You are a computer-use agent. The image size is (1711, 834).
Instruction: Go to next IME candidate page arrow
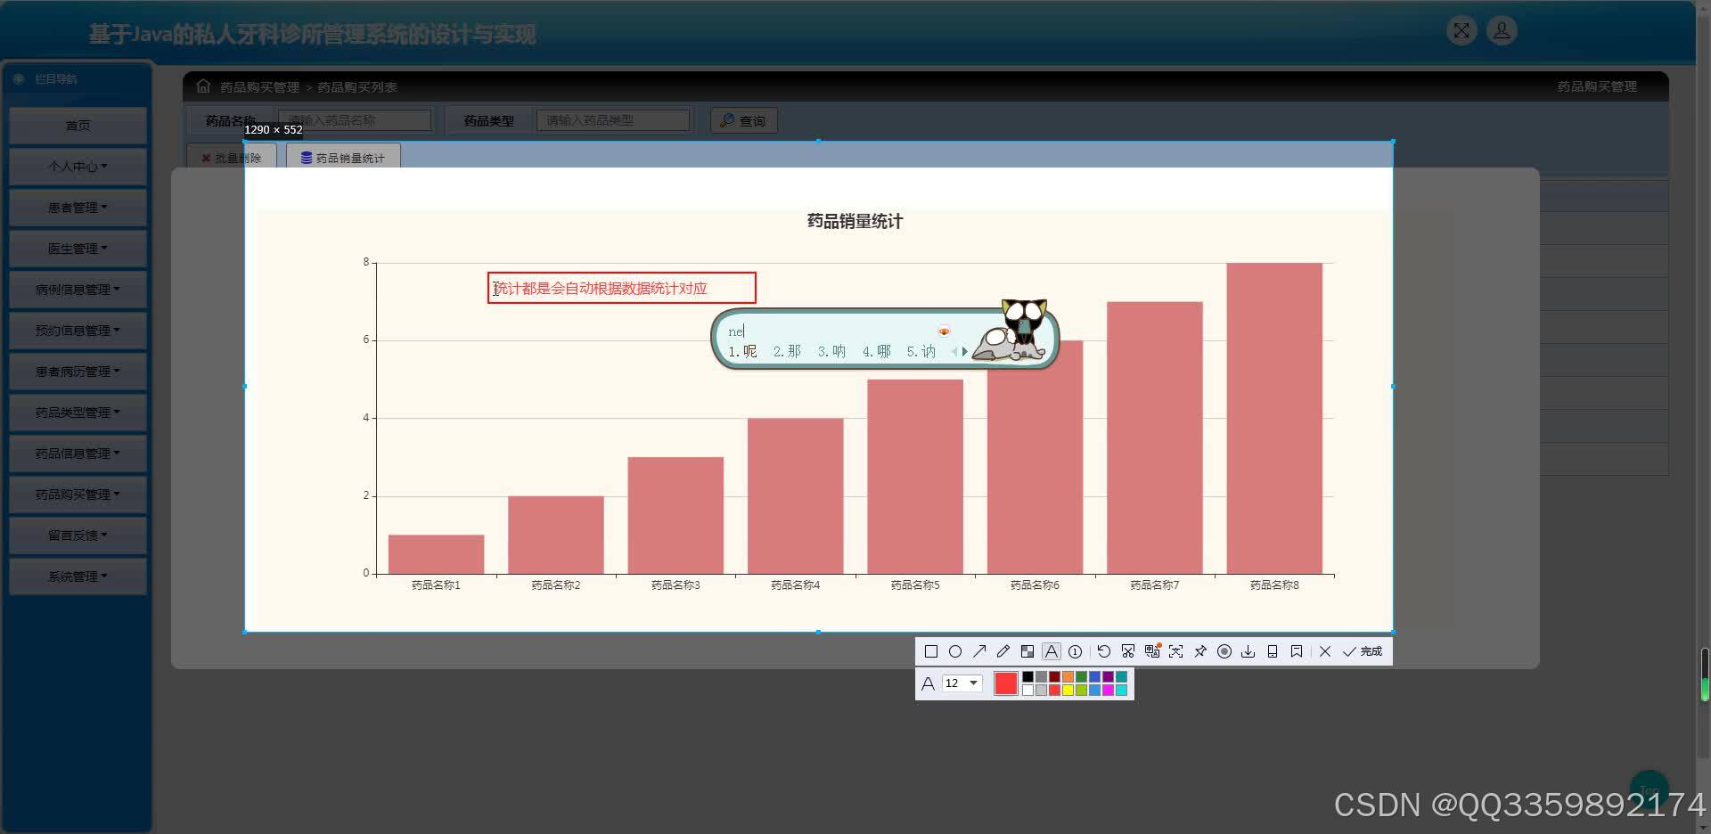pos(964,352)
